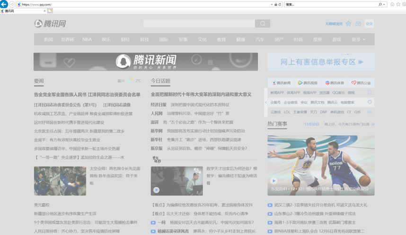Expand hot matches with the double-chevron arrow
Viewport: 406px width, 235px height.
click(x=372, y=124)
